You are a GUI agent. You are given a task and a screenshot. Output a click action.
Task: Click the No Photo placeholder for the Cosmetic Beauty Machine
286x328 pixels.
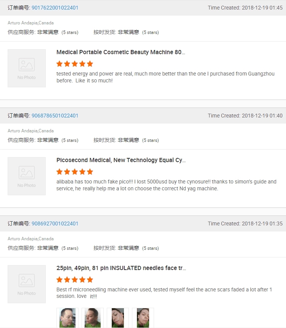coord(27,68)
